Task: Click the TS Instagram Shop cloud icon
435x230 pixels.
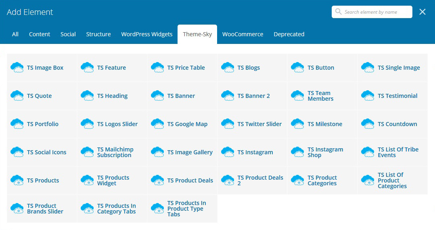Action: coord(297,152)
